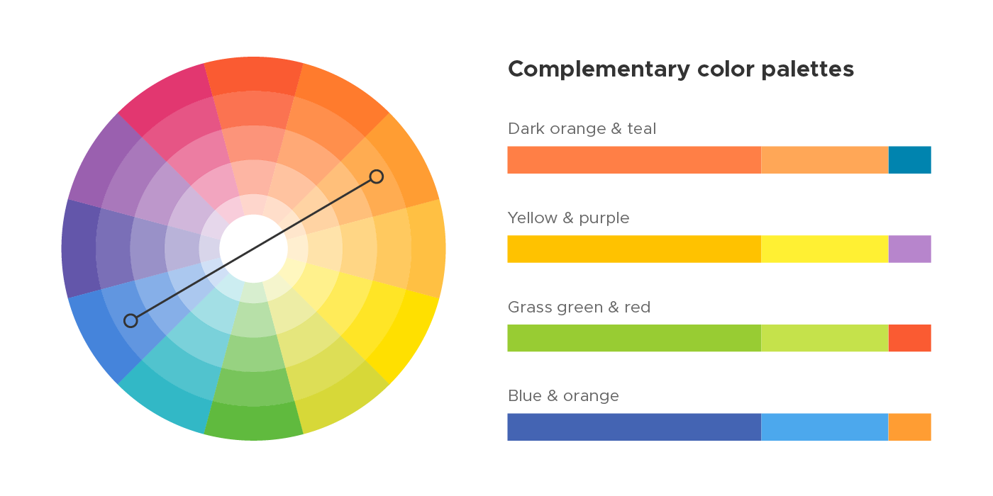Select the purple swatch in Yellow & purple palette
The image size is (993, 496).
click(x=909, y=249)
